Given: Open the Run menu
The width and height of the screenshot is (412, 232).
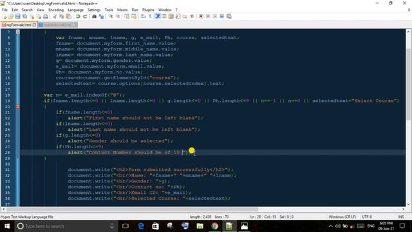Looking at the screenshot, I should (135, 10).
